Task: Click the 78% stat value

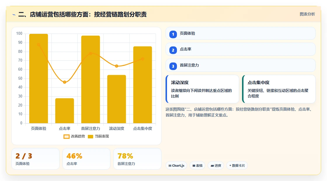Action: (125, 156)
